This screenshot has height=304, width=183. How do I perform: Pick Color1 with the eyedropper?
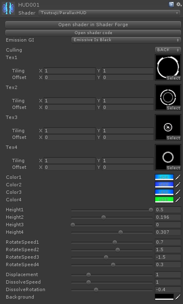click(178, 177)
